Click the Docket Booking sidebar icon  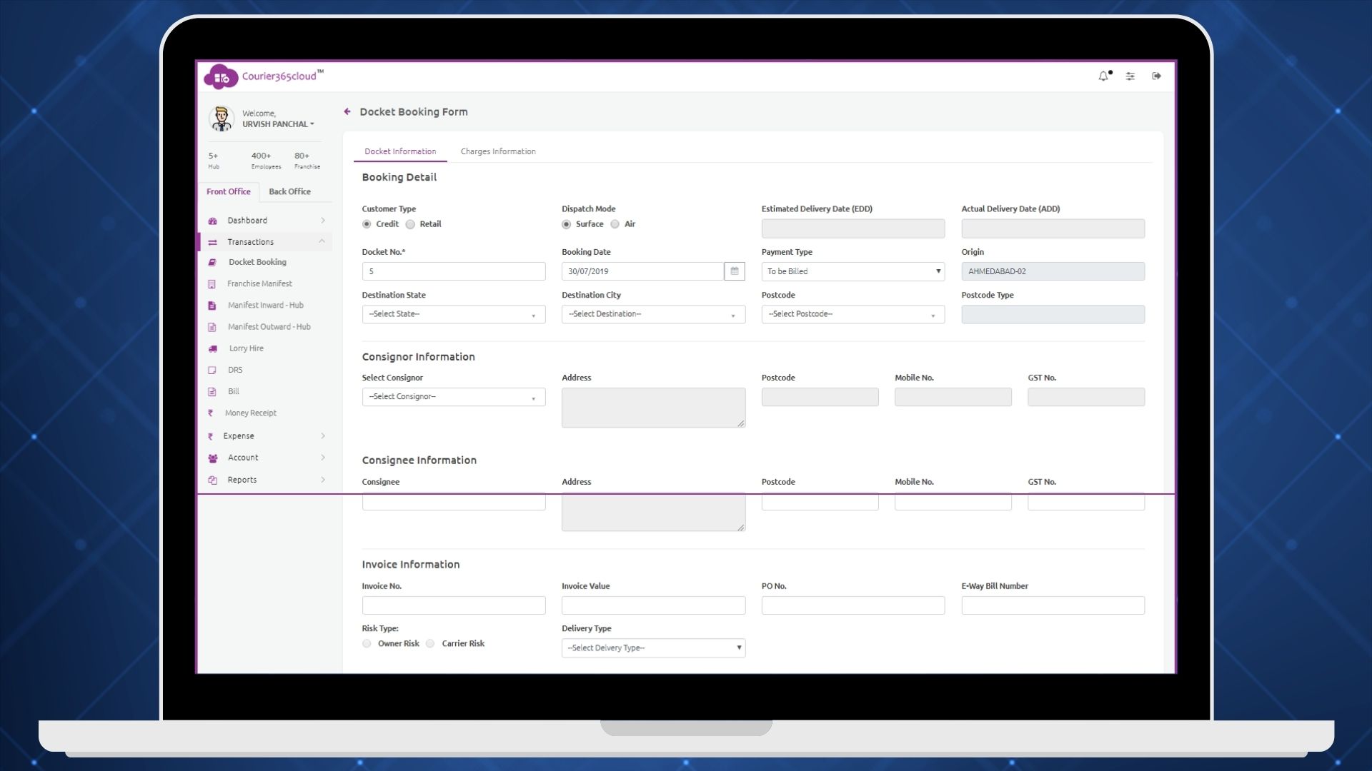click(212, 263)
